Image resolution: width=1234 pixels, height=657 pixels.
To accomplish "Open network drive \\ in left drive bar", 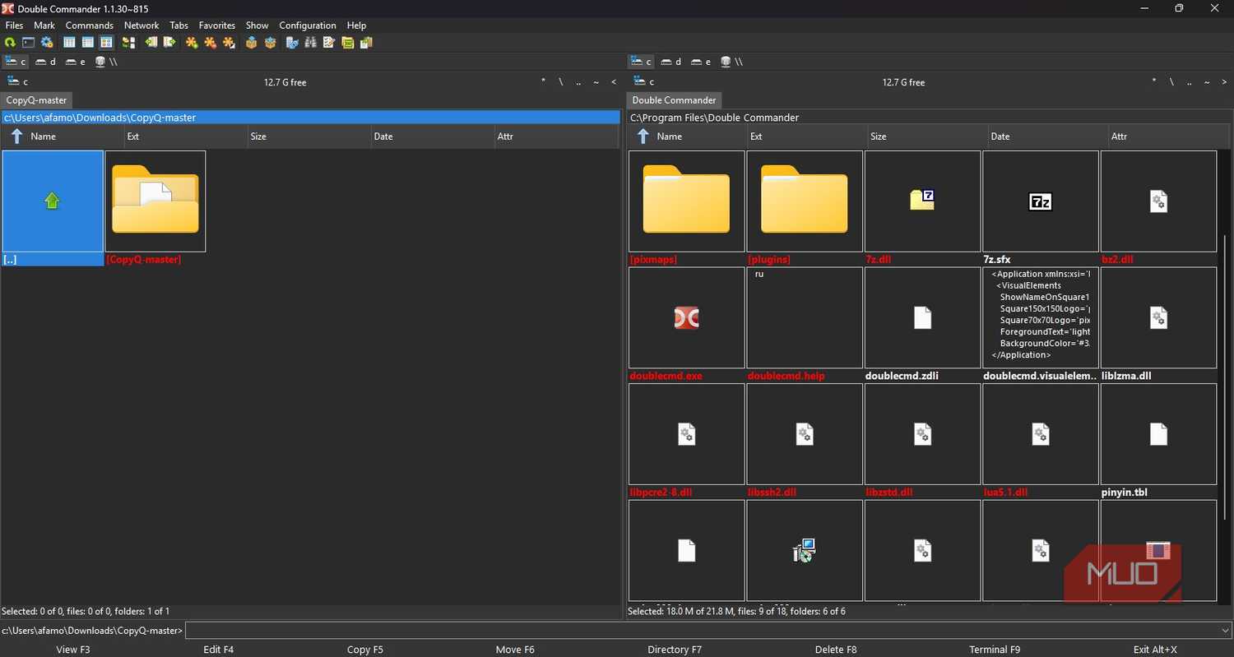I will click(x=107, y=62).
